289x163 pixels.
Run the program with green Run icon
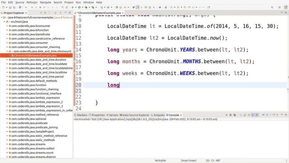point(79,7)
